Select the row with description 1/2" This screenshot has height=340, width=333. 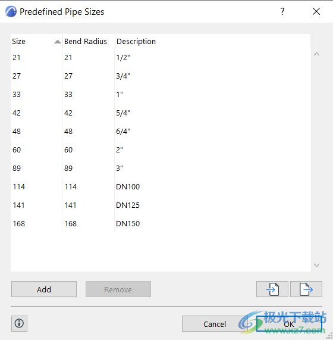(161, 58)
